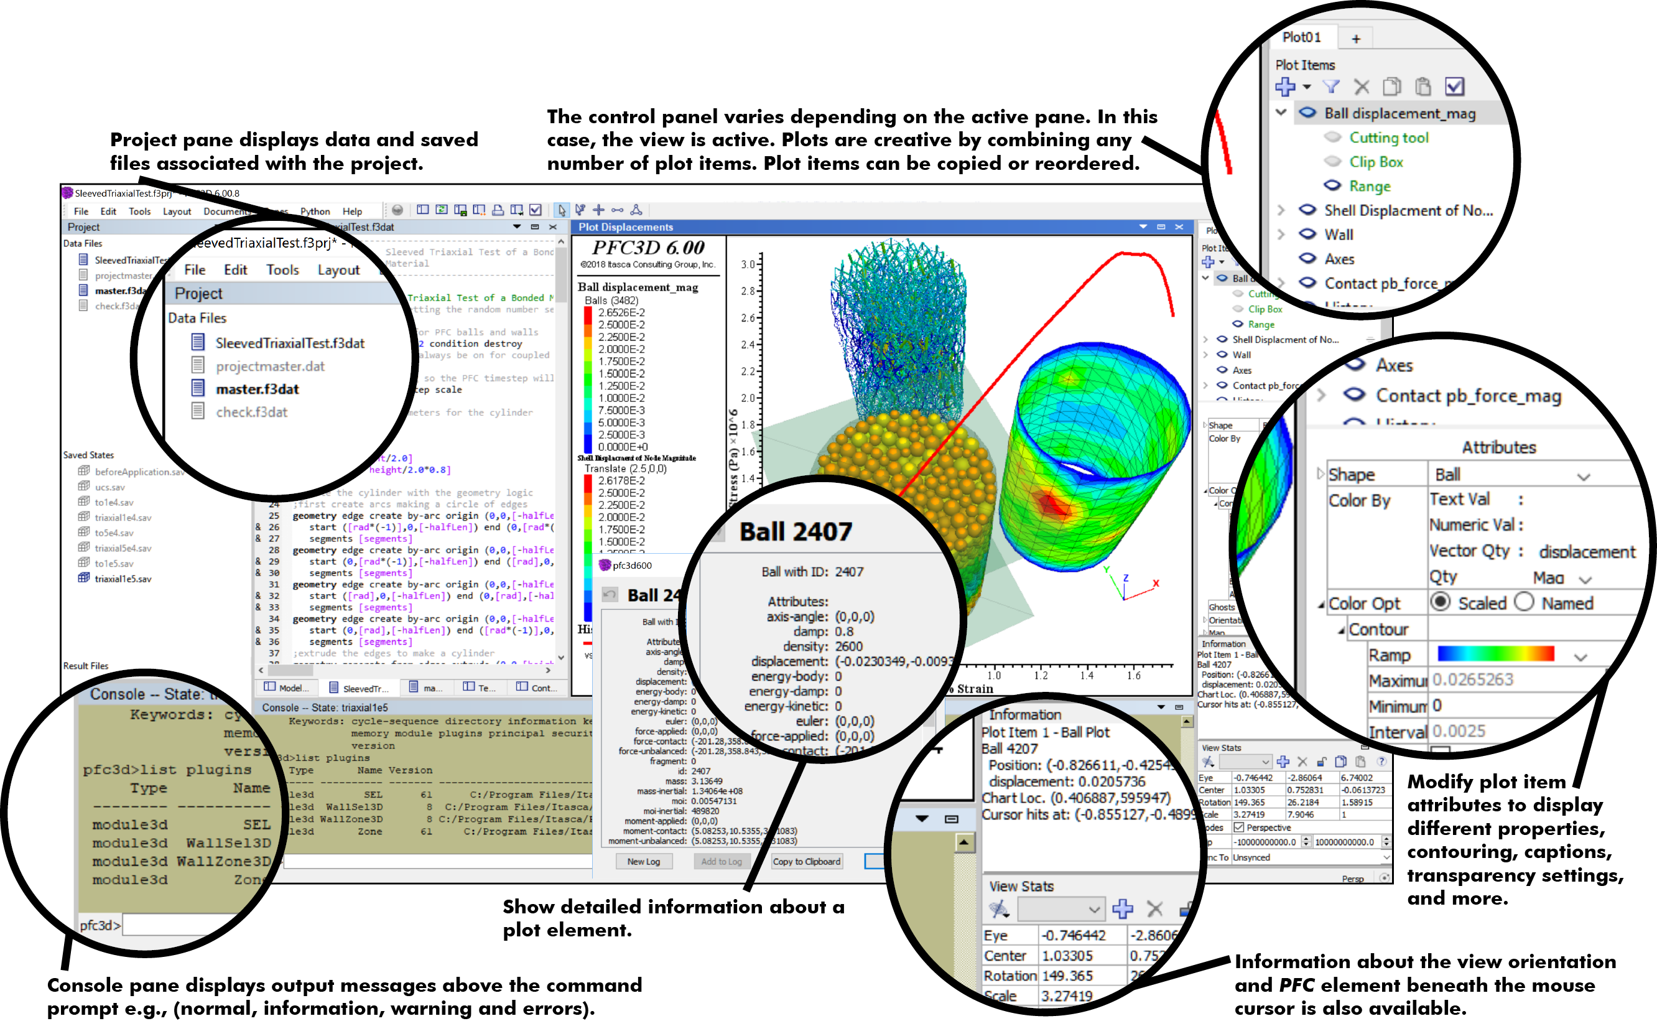
Task: Select the triangular three-node tool in main toolbar
Action: tap(636, 210)
